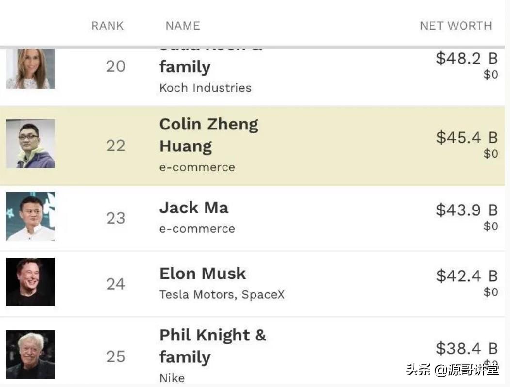
Task: Click the photo thumbnail in the Phil Knight row
Action: [31, 355]
